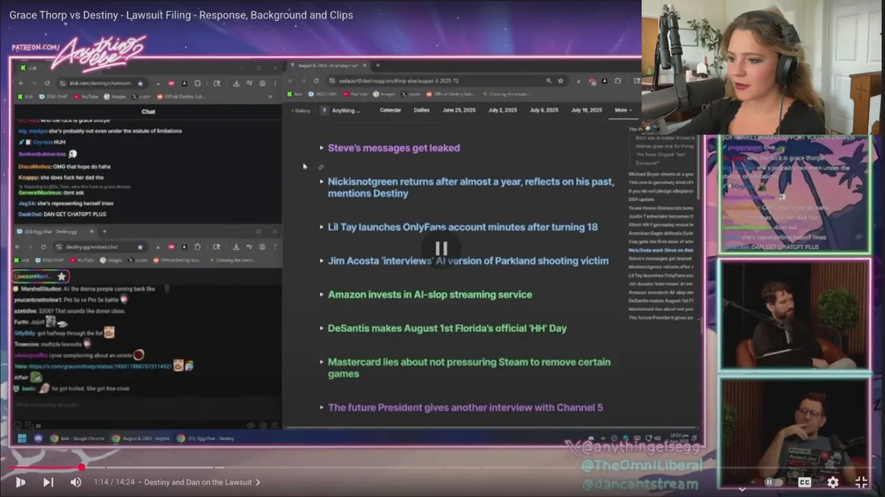
Task: Close the 'August 6, 2025' browser tab
Action: click(x=364, y=66)
